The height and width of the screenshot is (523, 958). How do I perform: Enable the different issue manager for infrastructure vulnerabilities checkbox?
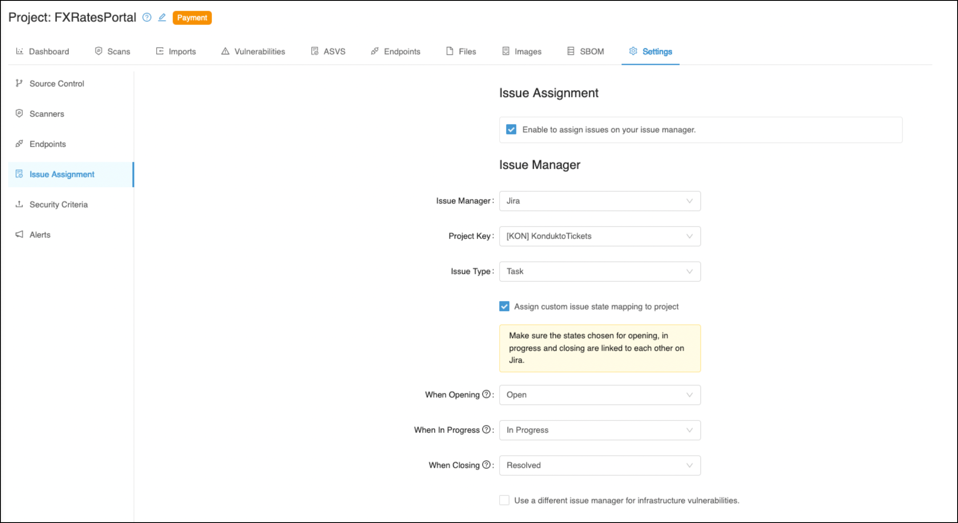pos(504,500)
